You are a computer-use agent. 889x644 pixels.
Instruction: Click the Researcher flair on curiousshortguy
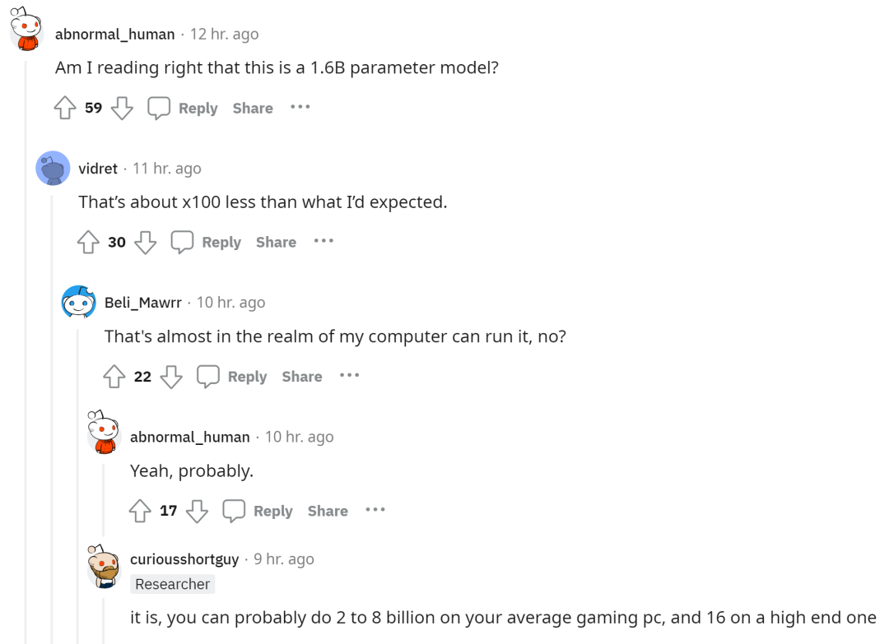point(173,584)
